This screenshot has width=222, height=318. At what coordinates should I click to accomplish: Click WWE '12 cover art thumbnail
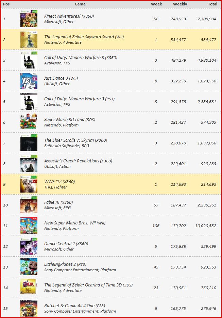[x=29, y=184]
